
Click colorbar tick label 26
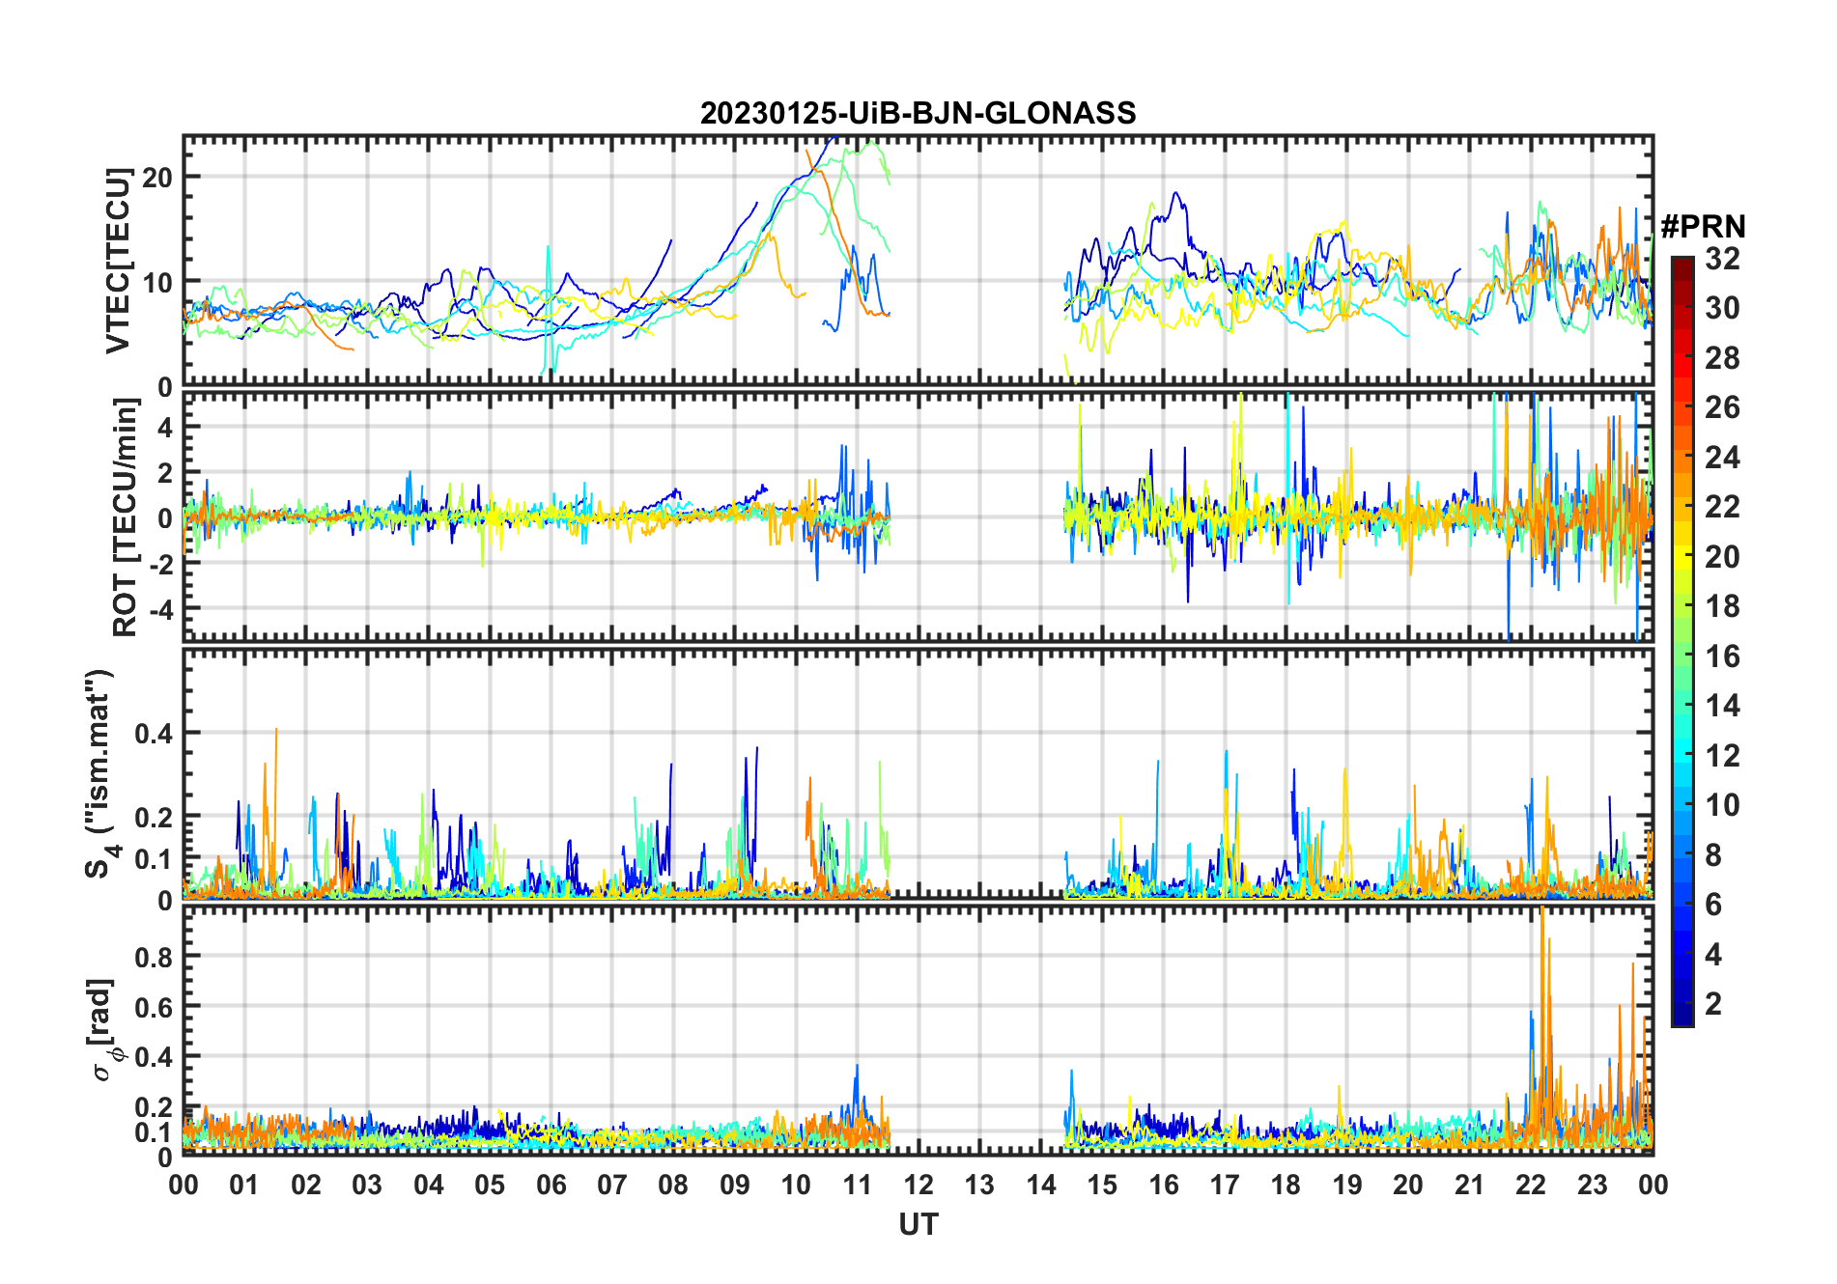coord(1722,407)
